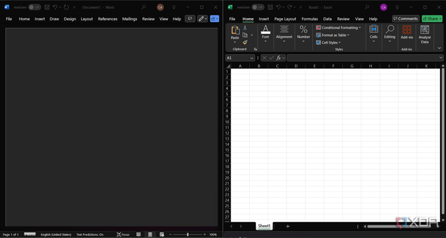Open the Add-ins button in Excel

point(407,32)
